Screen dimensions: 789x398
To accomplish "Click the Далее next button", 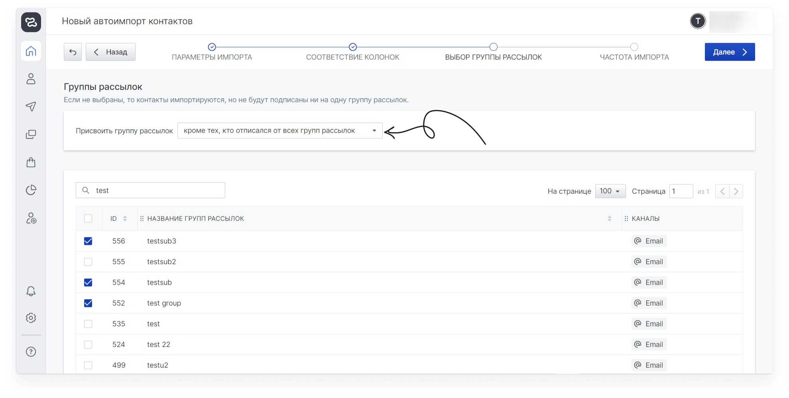I will tap(730, 52).
